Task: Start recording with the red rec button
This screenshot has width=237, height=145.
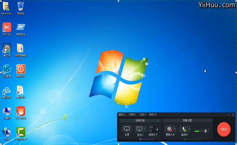Action: coord(224,129)
